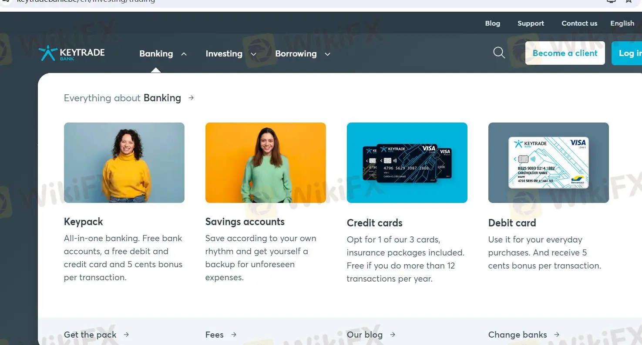Open the English language selector
Image resolution: width=642 pixels, height=345 pixels.
pos(622,23)
